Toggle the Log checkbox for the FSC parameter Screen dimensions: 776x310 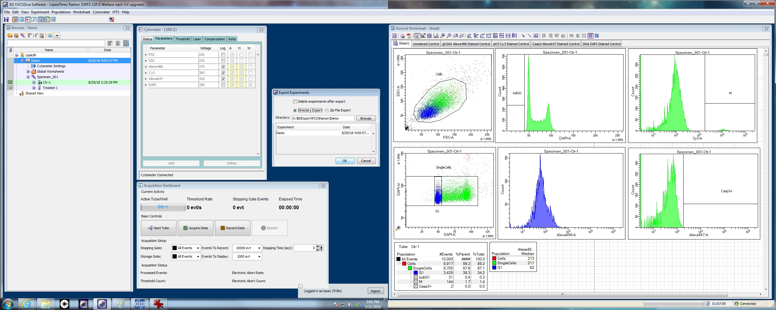[x=223, y=55]
